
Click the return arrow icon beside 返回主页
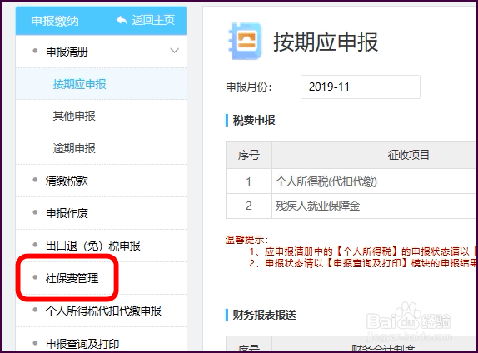pos(122,21)
